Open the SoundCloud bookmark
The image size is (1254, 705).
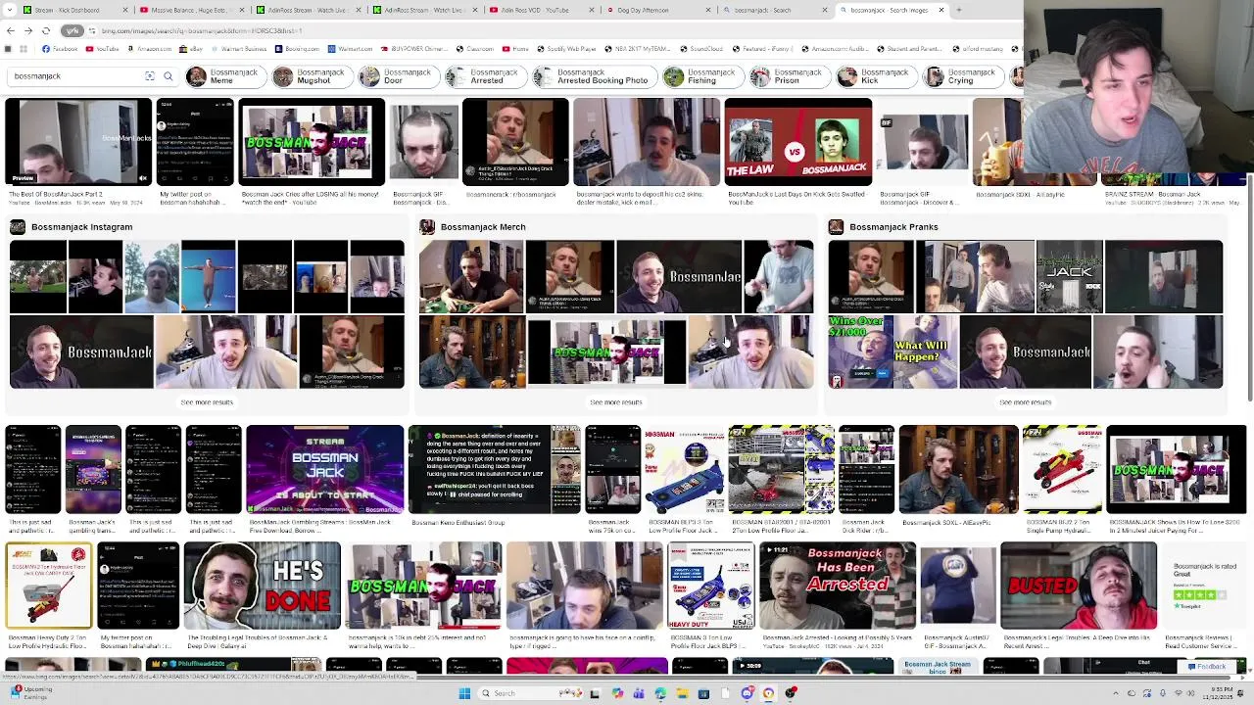701,49
